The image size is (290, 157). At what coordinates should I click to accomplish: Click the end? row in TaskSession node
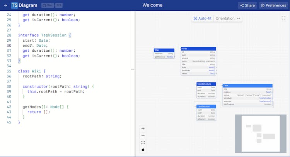pos(206,113)
